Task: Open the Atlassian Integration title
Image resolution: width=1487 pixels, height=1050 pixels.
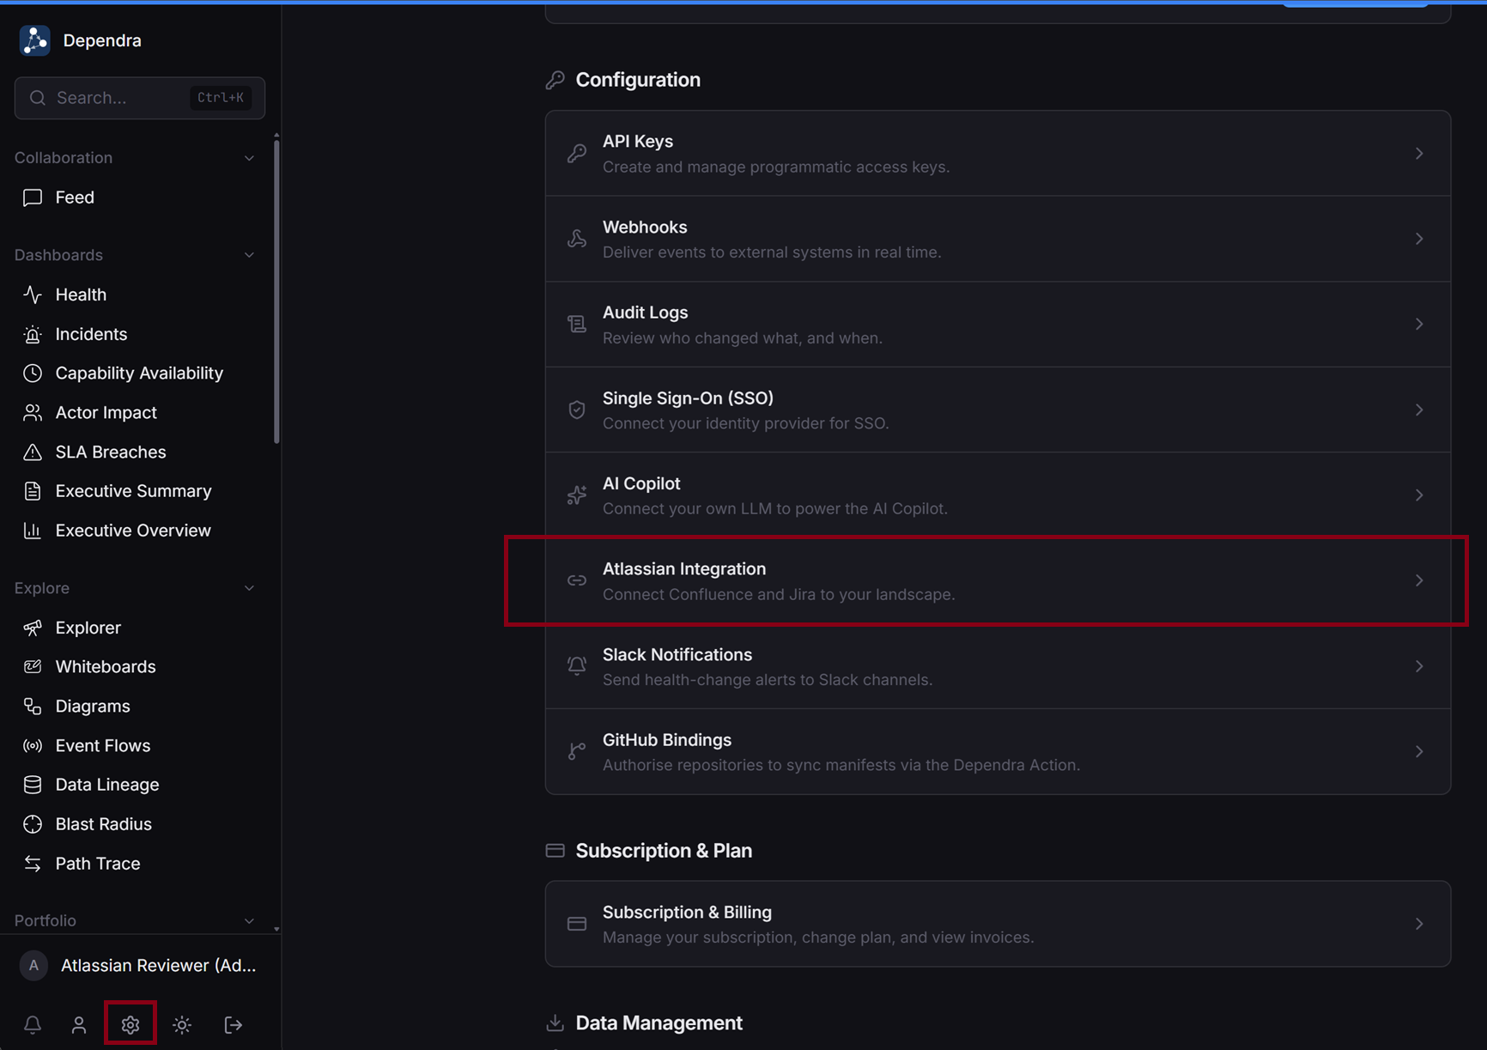Action: 684,569
